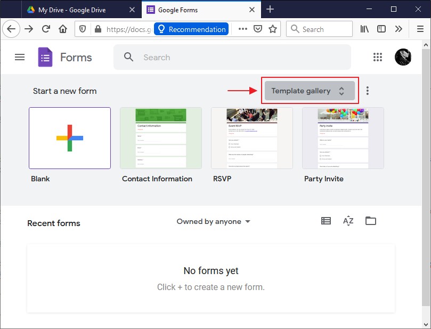Click the scrollbar down arrow

[426, 324]
